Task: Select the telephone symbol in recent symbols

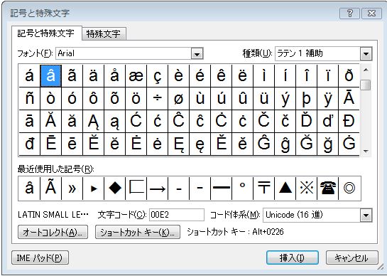Action: pyautogui.click(x=327, y=189)
